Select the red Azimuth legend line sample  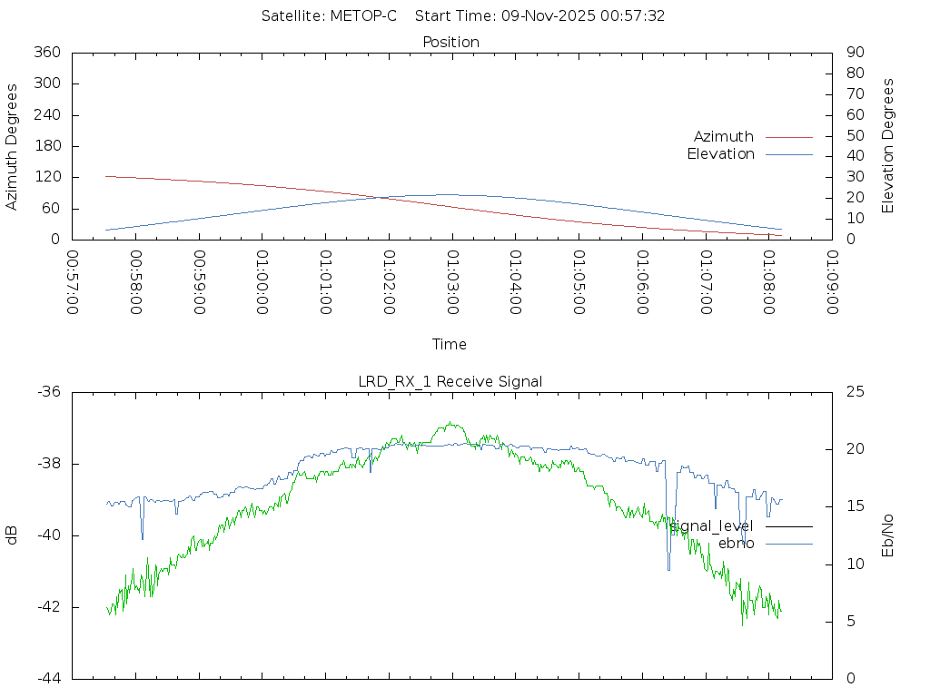click(x=788, y=137)
